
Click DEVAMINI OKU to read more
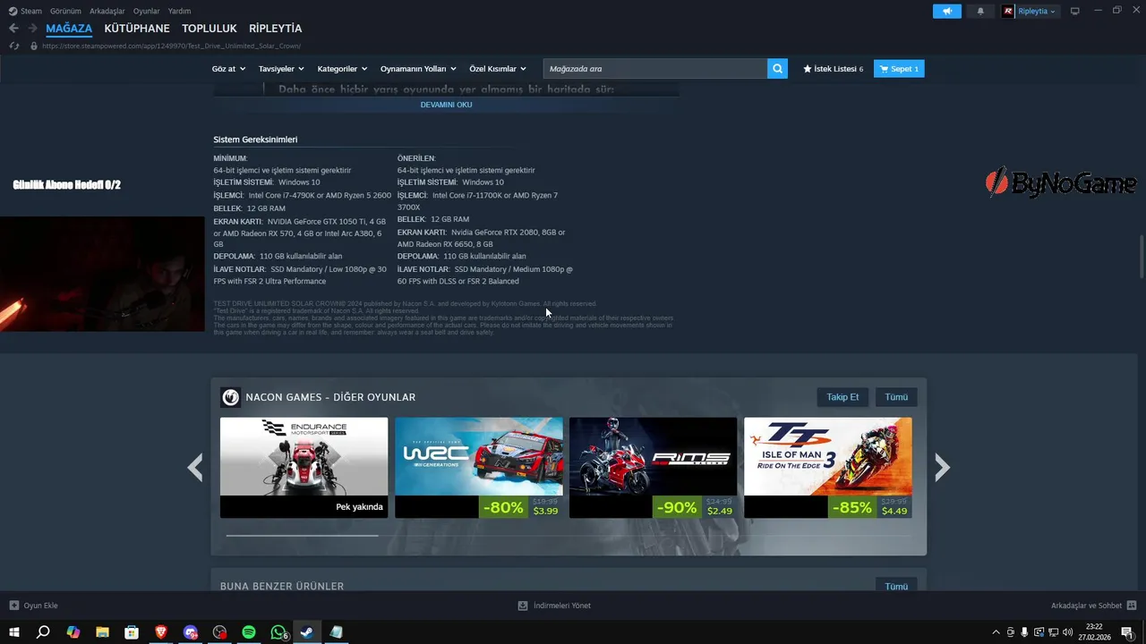pyautogui.click(x=446, y=105)
